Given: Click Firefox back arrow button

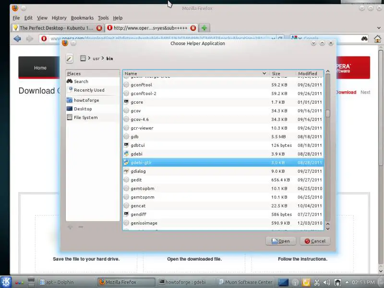Looking at the screenshot, I should point(17,39).
